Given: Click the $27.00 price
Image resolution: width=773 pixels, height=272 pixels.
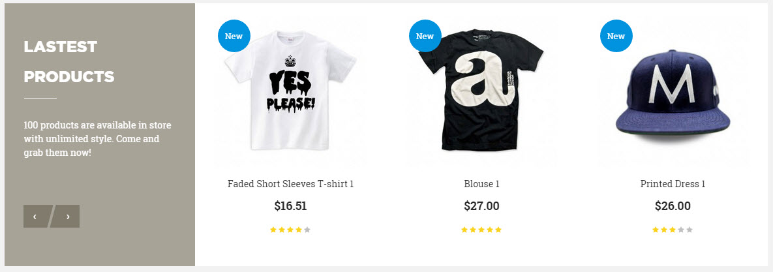Looking at the screenshot, I should pyautogui.click(x=481, y=206).
